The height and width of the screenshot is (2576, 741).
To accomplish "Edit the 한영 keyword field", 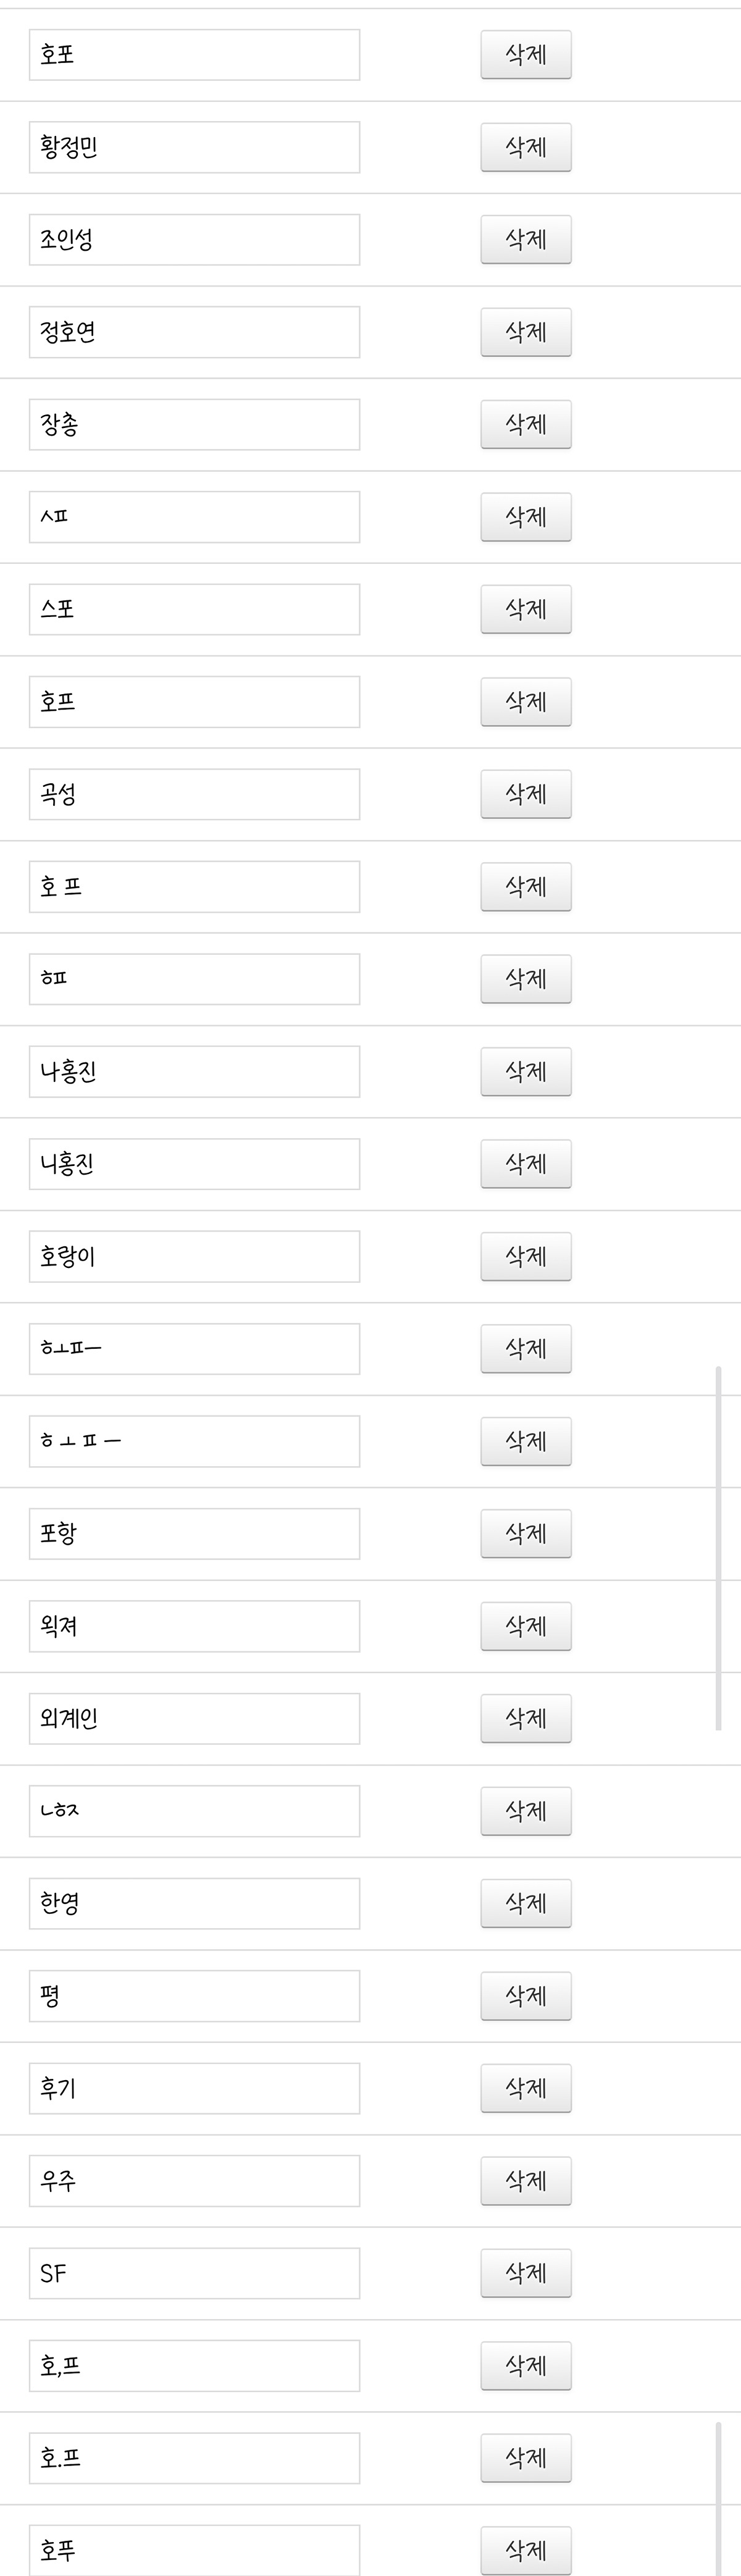I will pos(195,1903).
